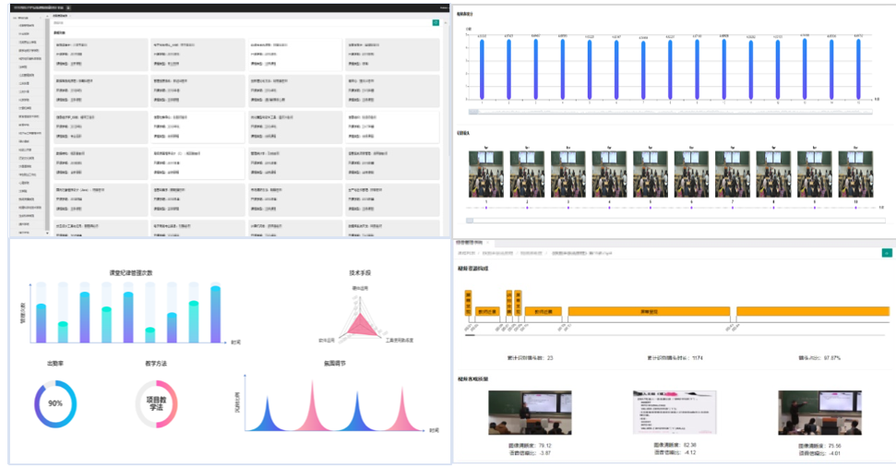Toggle the menu icon in the black header bar
The height and width of the screenshot is (469, 896).
tap(66, 7)
